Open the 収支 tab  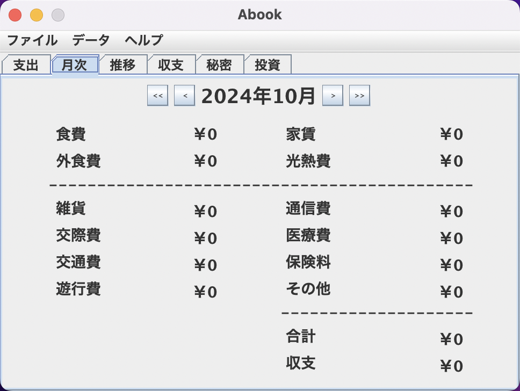171,65
